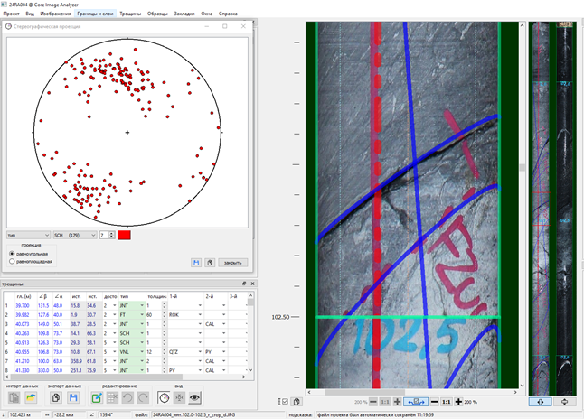Open the 'тип' dropdown in the projection window
The width and height of the screenshot is (584, 419).
26,235
